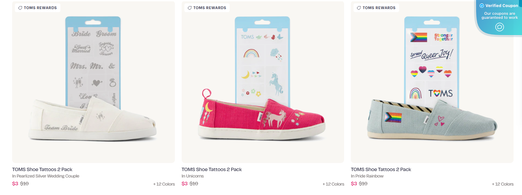Open the Pride Rainbow TOMS Shoe Tattoos product
The height and width of the screenshot is (195, 522).
tap(381, 169)
